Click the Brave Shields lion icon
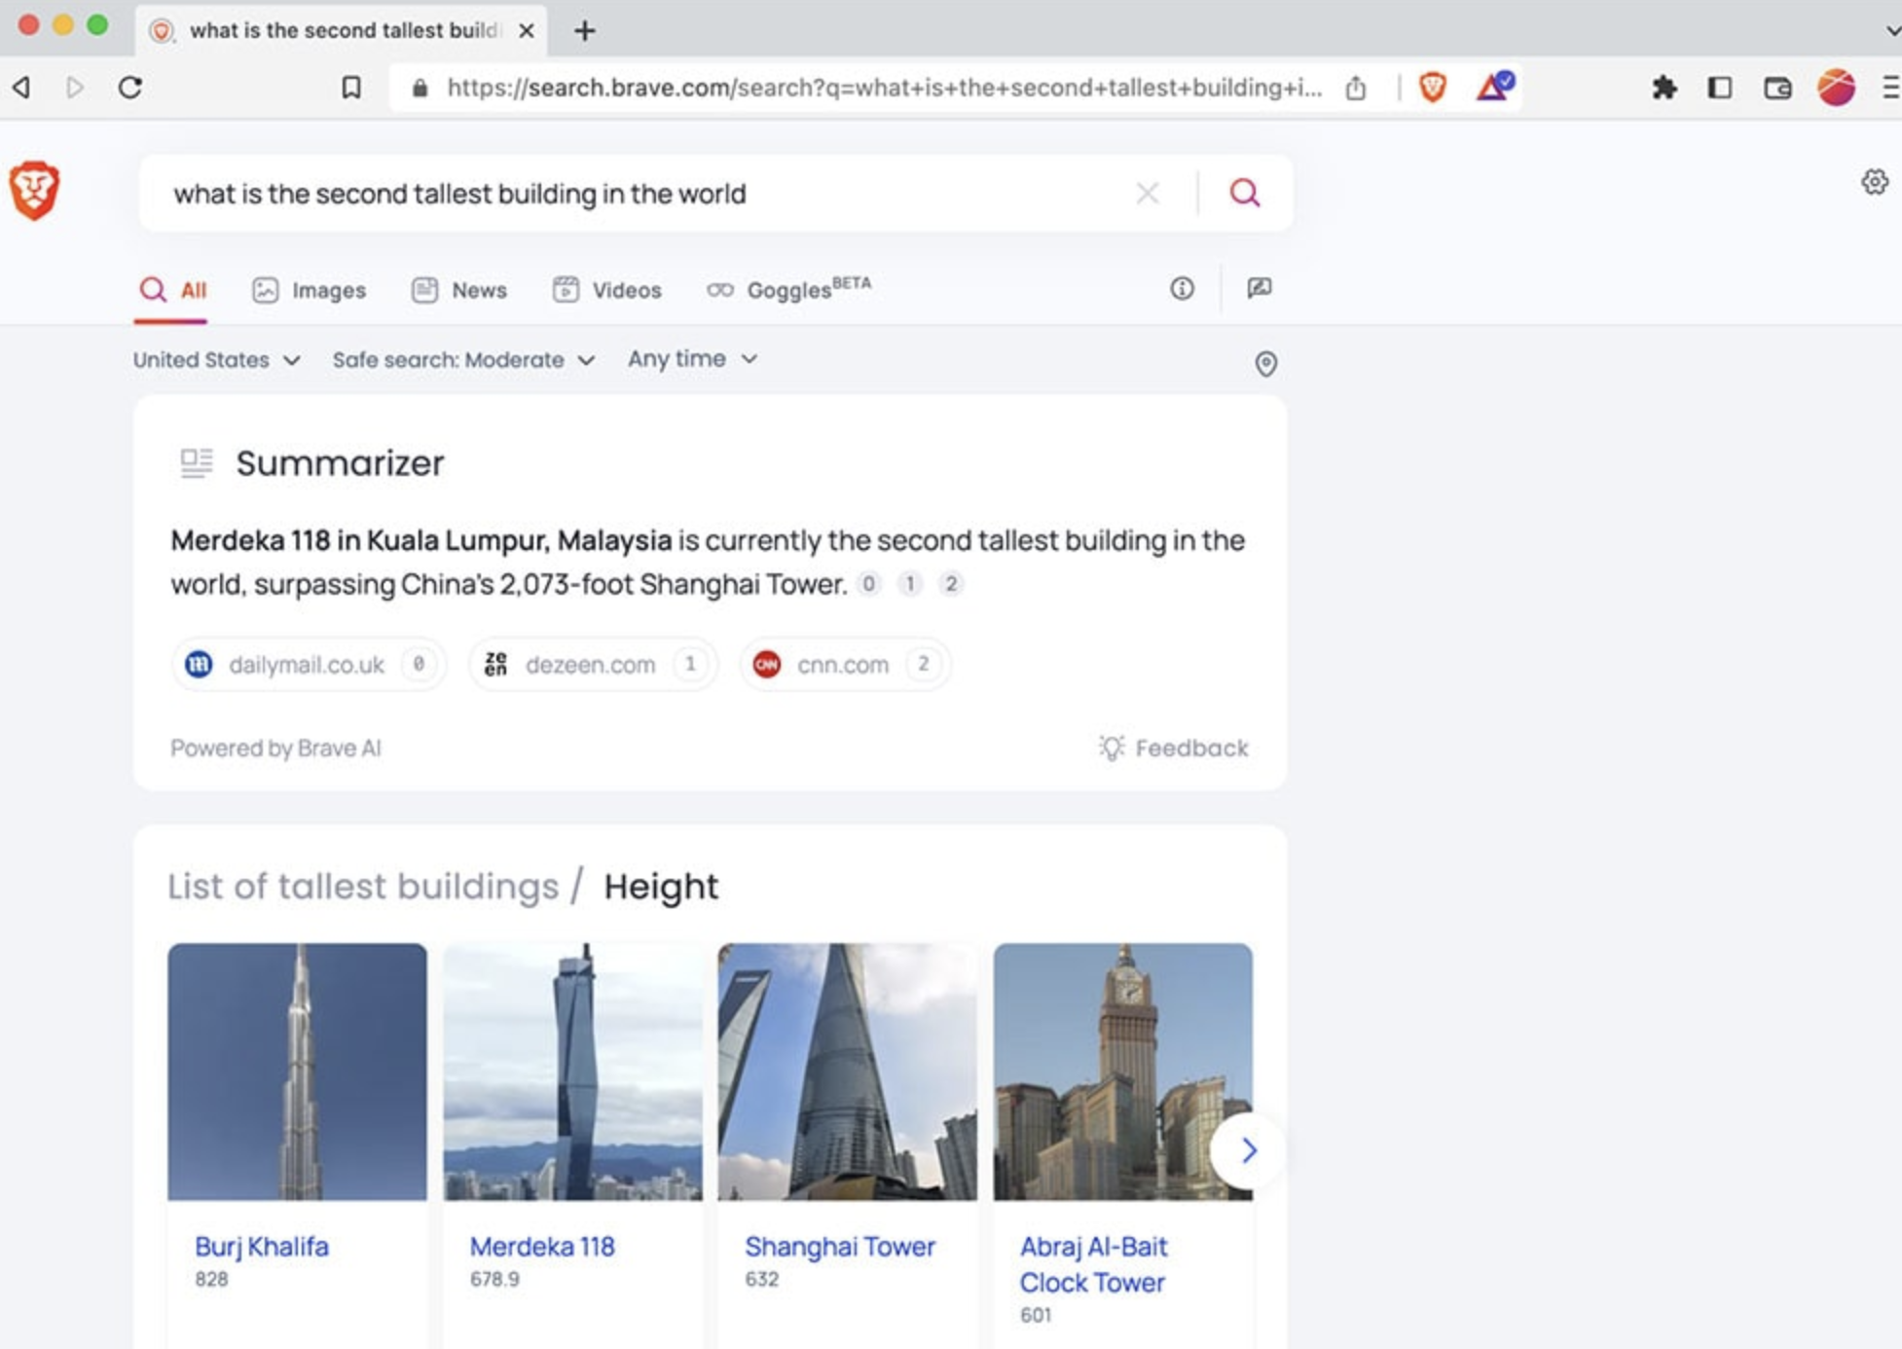The image size is (1902, 1349). (1432, 88)
